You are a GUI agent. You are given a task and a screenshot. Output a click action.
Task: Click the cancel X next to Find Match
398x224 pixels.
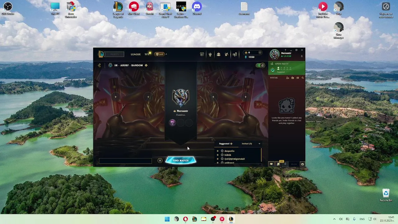tap(160, 161)
